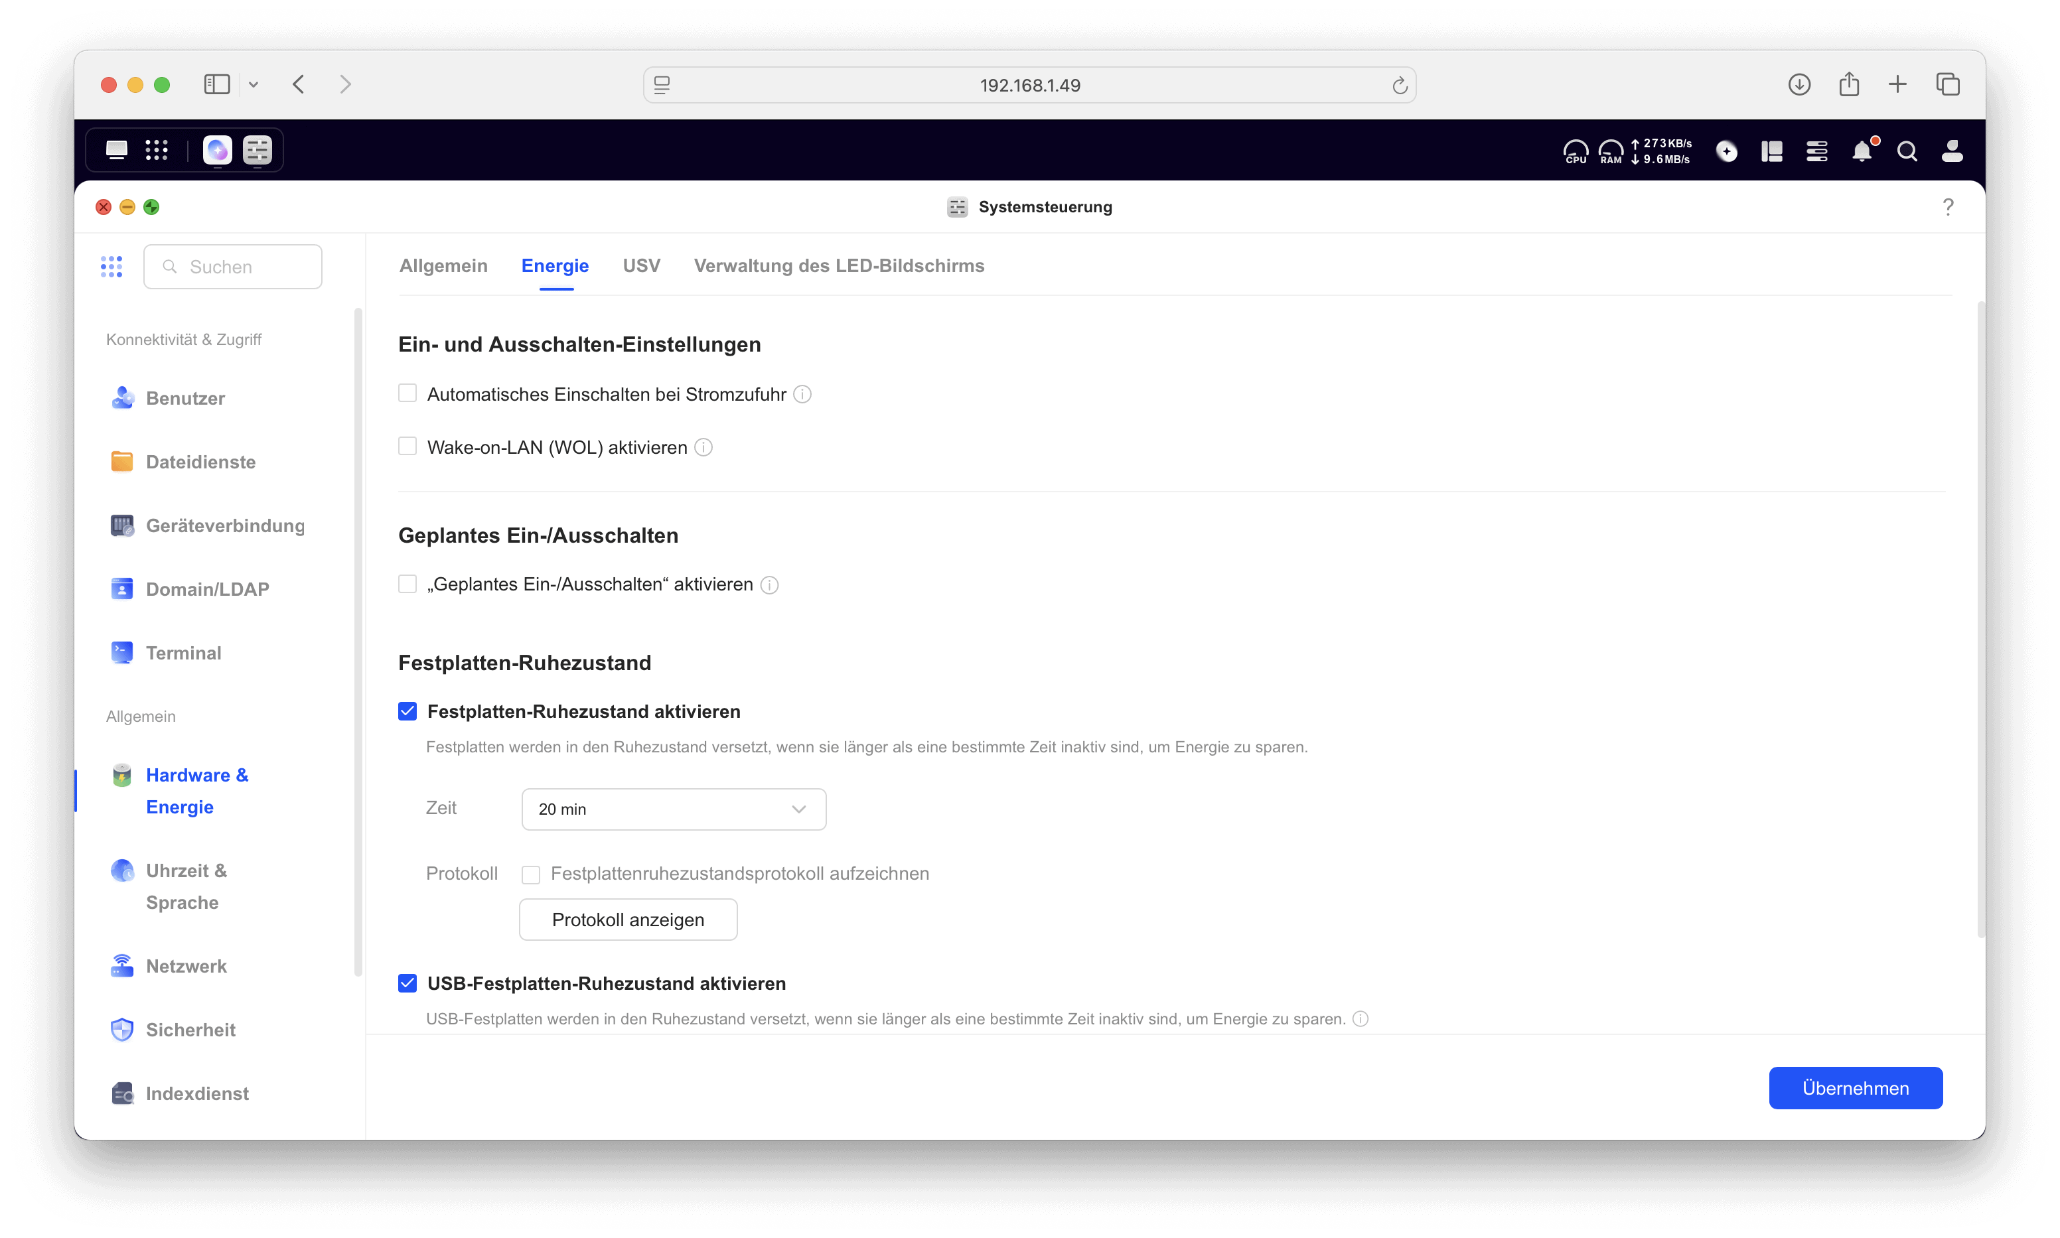This screenshot has height=1238, width=2060.
Task: Open the app grid launcher icon
Action: click(x=156, y=150)
